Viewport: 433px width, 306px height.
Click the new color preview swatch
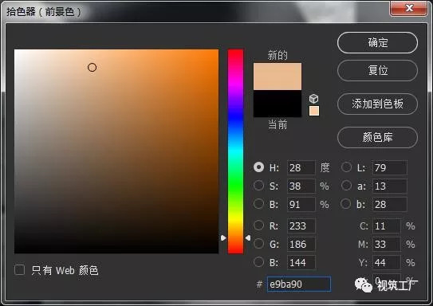click(x=278, y=76)
